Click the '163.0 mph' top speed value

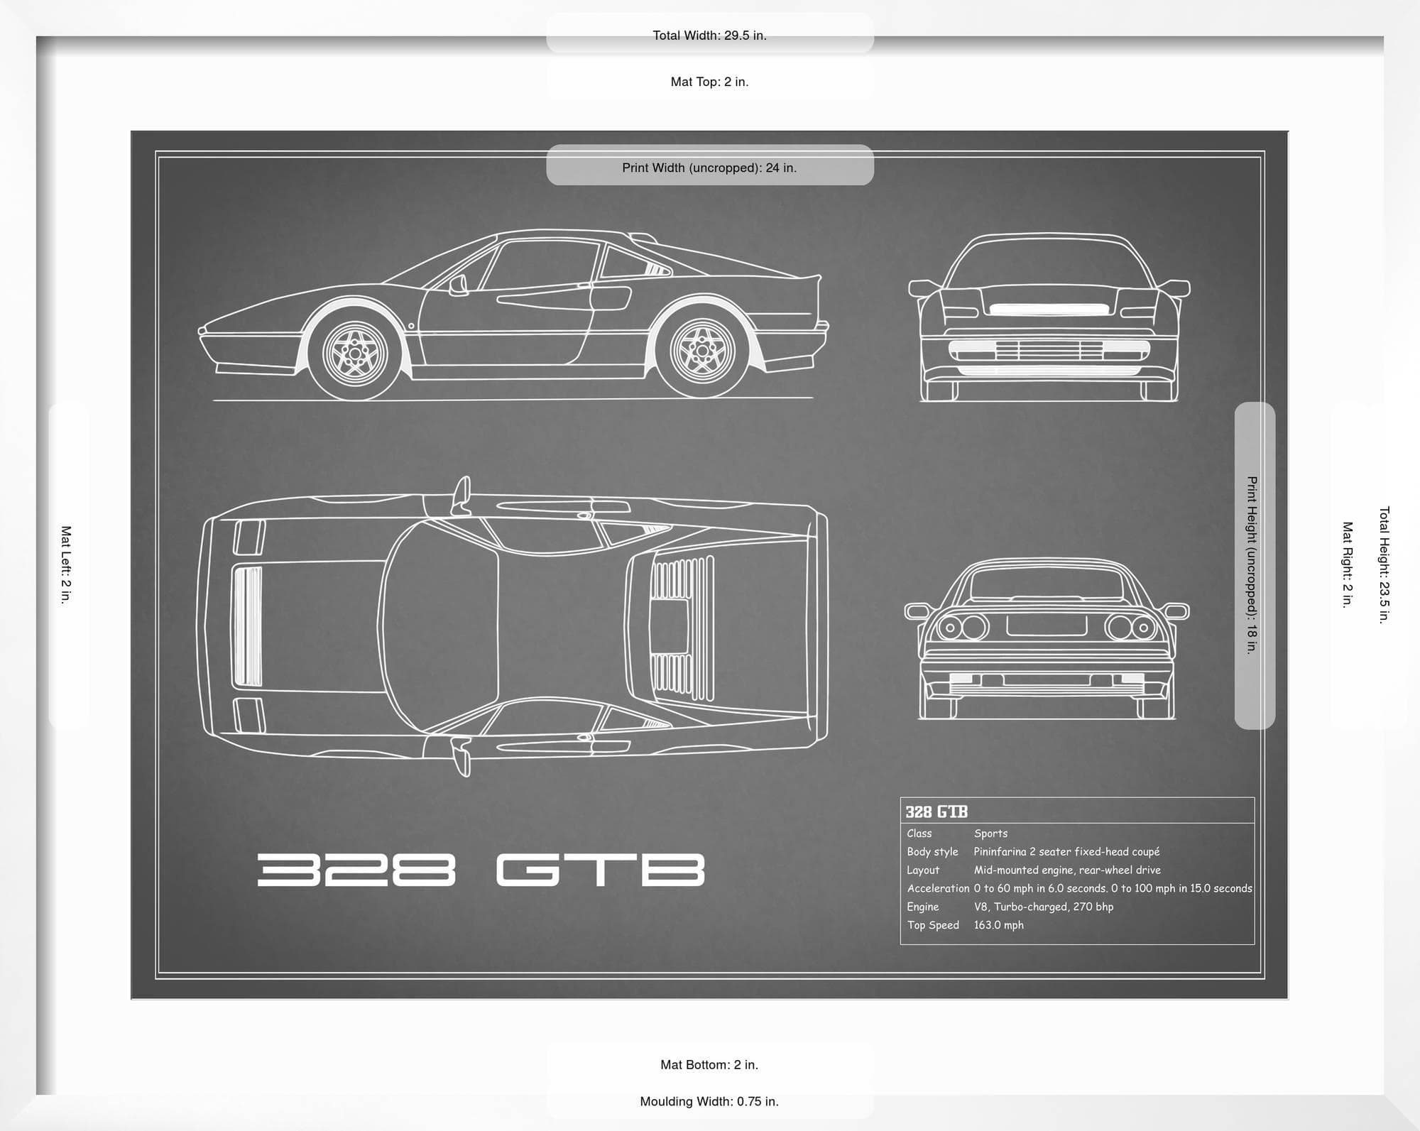[x=999, y=925]
